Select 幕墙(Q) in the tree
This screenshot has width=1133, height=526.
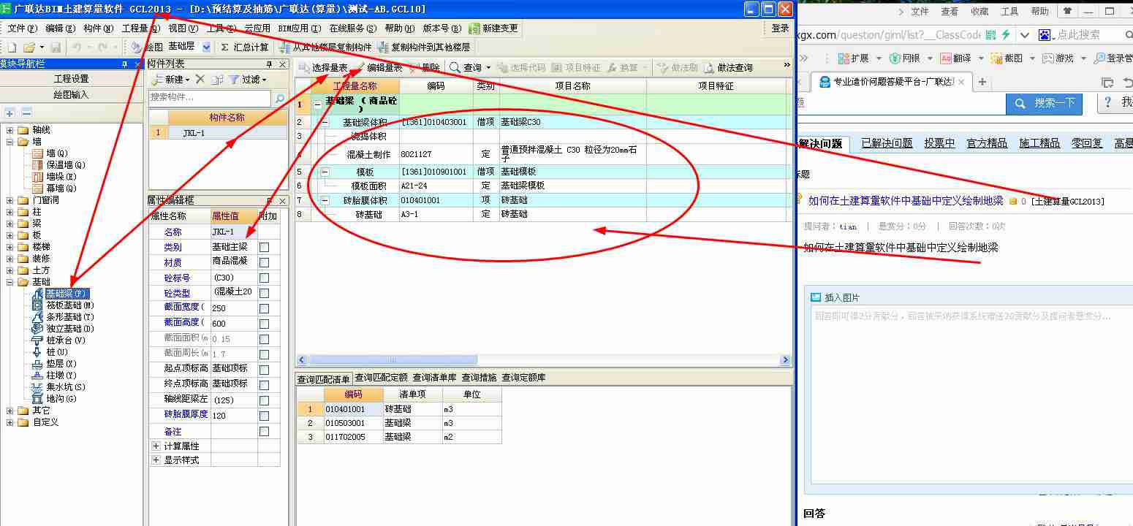point(61,188)
